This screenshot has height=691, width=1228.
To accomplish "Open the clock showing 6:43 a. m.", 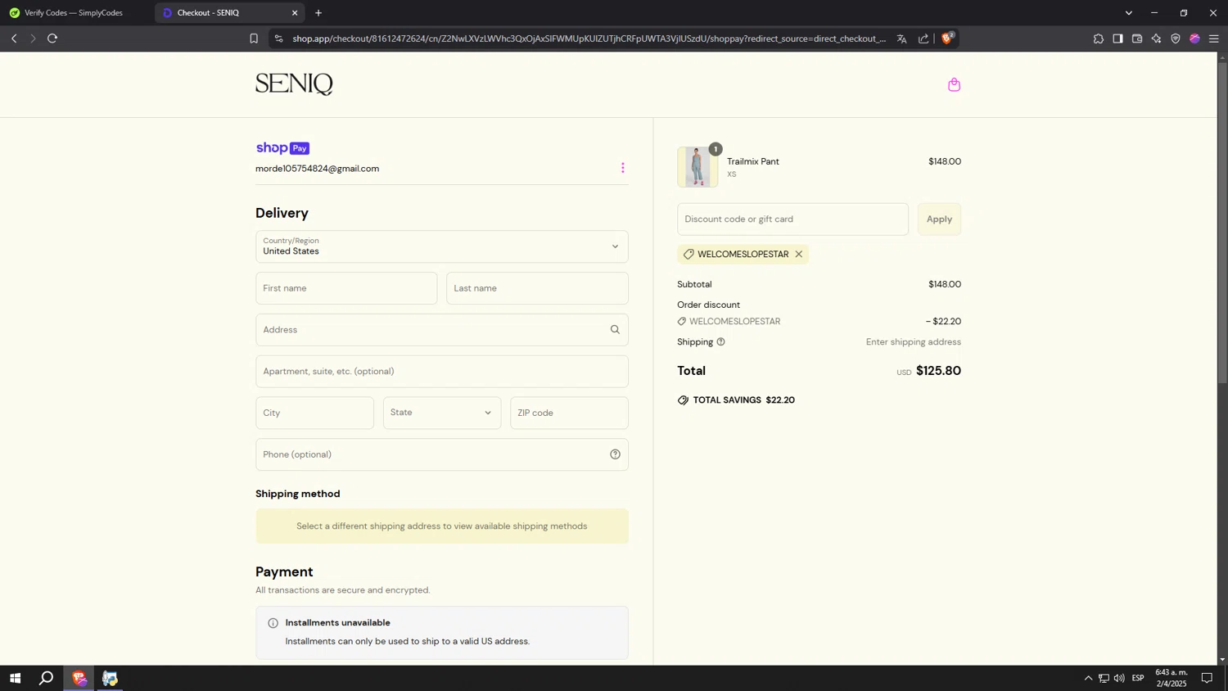I will click(1171, 678).
